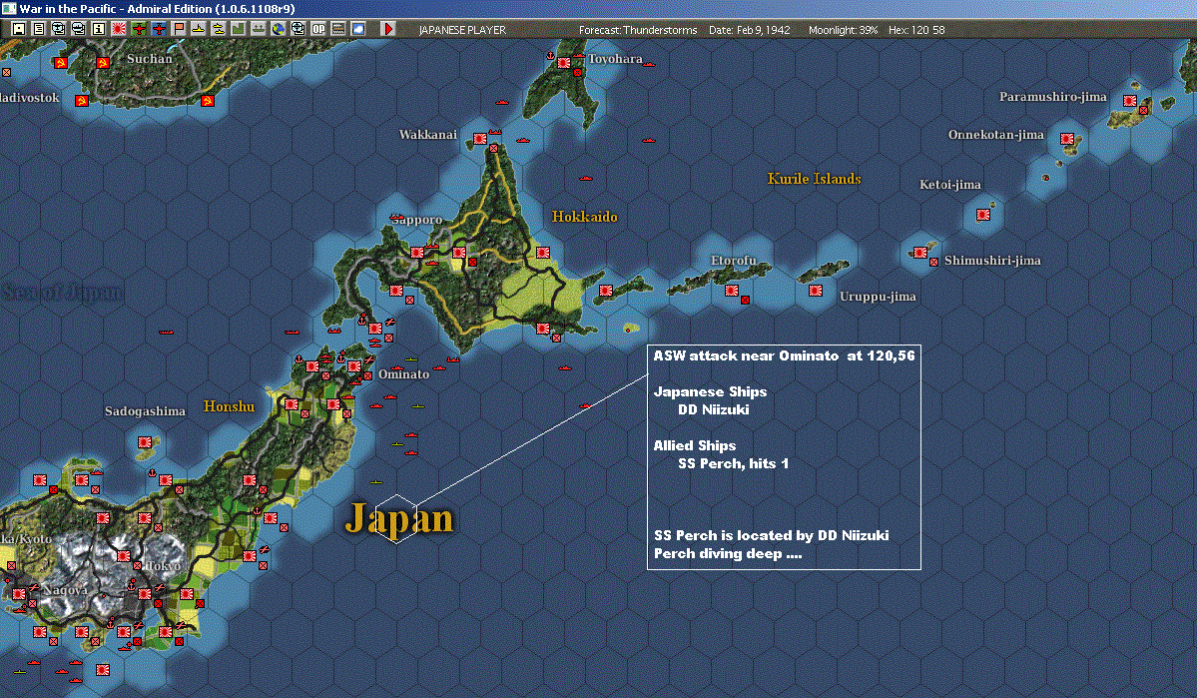Image resolution: width=1197 pixels, height=698 pixels.
Task: Click the globe toolbar icon
Action: tap(279, 29)
